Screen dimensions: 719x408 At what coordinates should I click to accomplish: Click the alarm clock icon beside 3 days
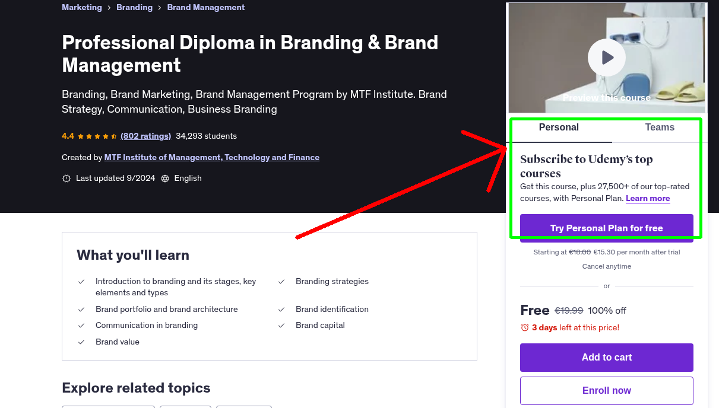525,327
